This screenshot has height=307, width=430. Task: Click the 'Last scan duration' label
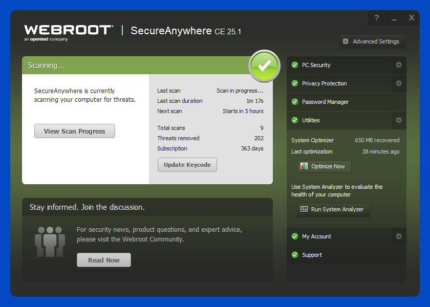[180, 101]
